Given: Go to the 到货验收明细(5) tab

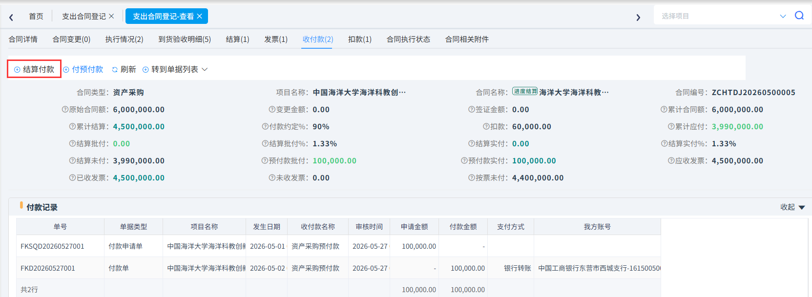Looking at the screenshot, I should (x=185, y=40).
